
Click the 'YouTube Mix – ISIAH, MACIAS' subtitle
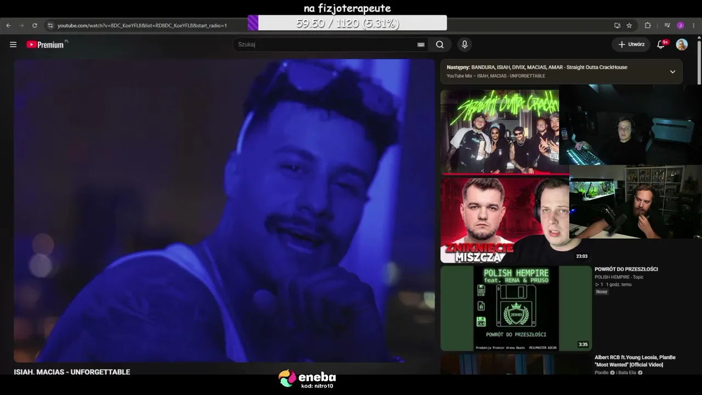pos(496,76)
